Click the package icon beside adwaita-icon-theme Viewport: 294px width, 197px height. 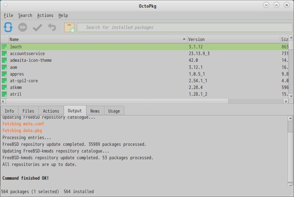click(x=4, y=60)
